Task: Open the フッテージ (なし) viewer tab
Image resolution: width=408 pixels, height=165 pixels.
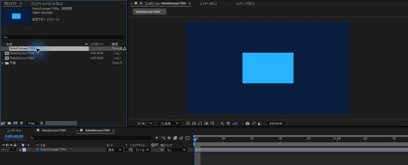Action: 245,4
